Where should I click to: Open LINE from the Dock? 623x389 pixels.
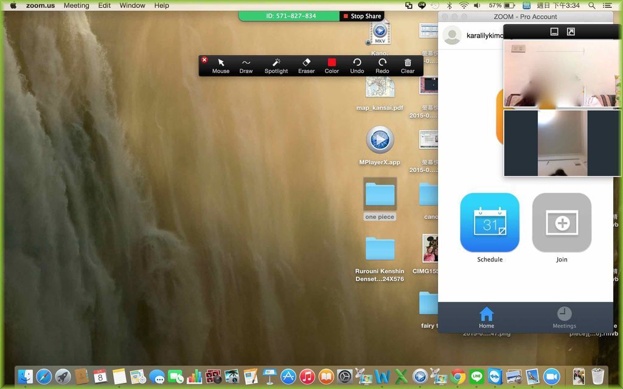[476, 376]
